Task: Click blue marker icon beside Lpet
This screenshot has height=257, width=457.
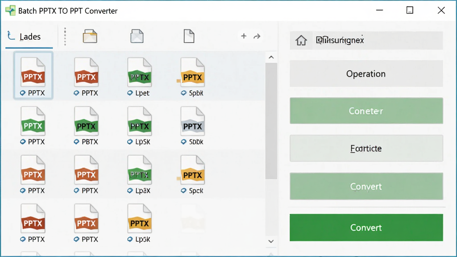Action: [x=130, y=93]
